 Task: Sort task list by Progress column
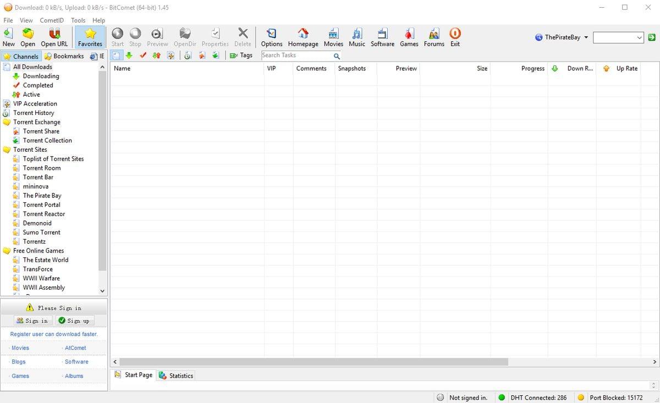519,69
